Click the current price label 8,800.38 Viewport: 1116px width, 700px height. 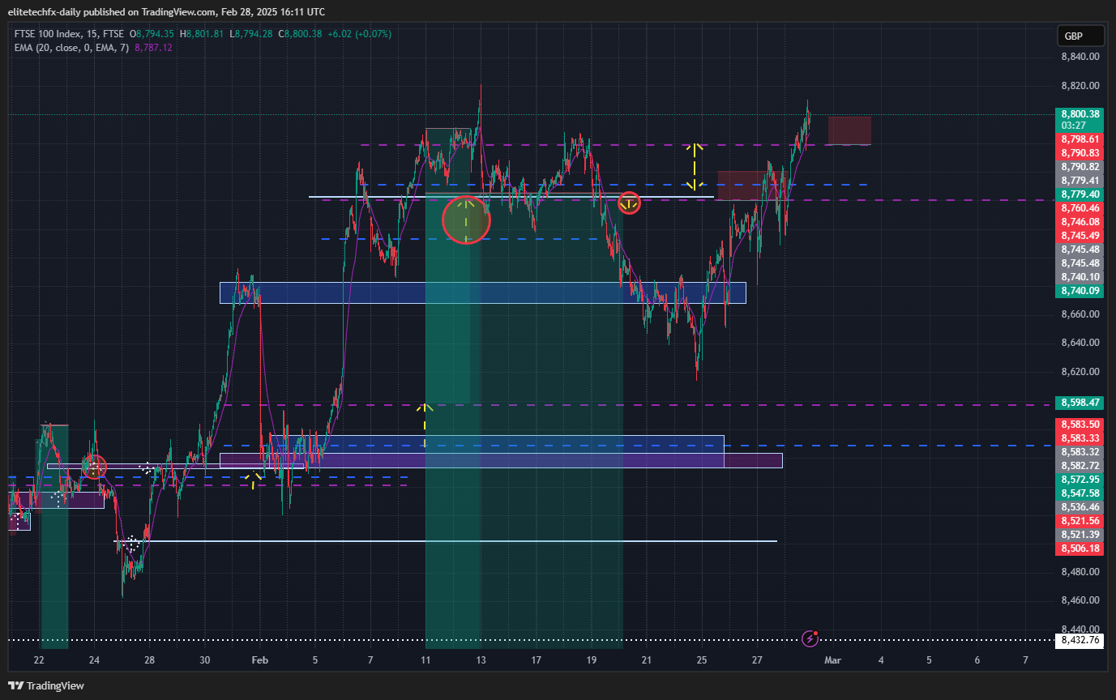tap(1080, 114)
